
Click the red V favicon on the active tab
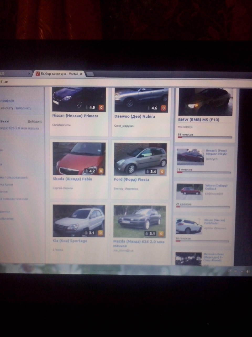point(38,74)
